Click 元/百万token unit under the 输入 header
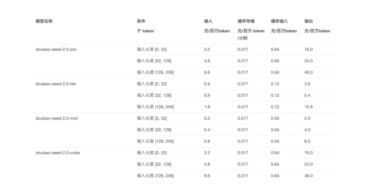 coord(217,31)
